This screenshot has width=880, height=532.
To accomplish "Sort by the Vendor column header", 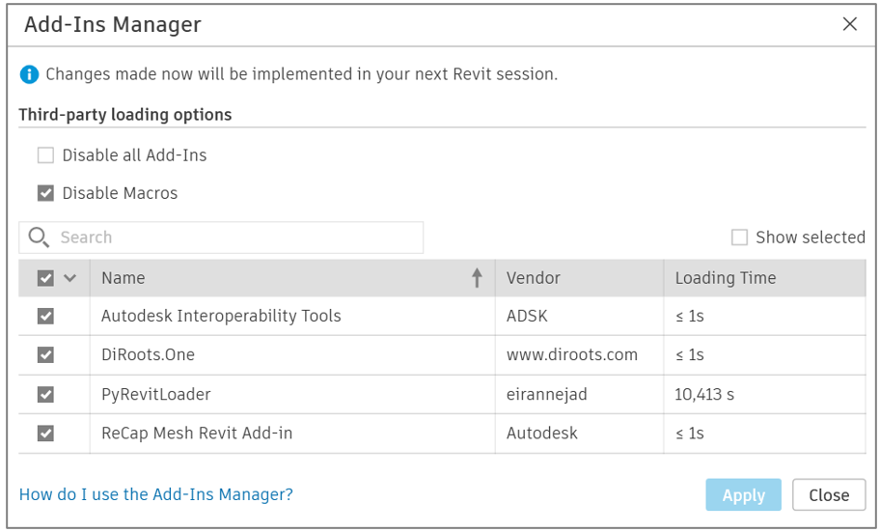I will click(x=579, y=277).
